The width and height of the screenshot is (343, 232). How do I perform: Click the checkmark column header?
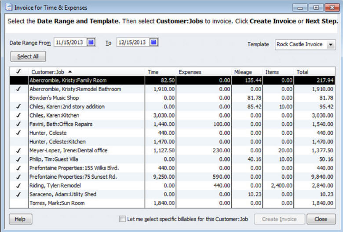pyautogui.click(x=18, y=72)
